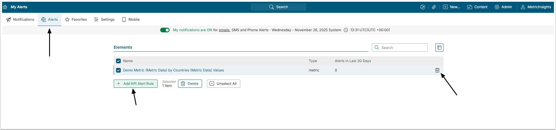The height and width of the screenshot is (130, 556).
Task: Click the home icon in header
Action: 5,7
